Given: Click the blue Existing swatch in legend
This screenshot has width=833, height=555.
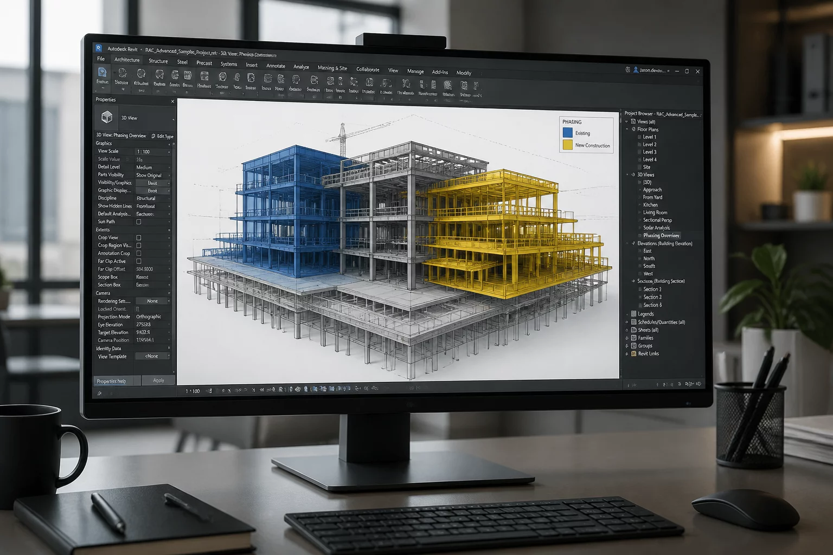Looking at the screenshot, I should (567, 133).
